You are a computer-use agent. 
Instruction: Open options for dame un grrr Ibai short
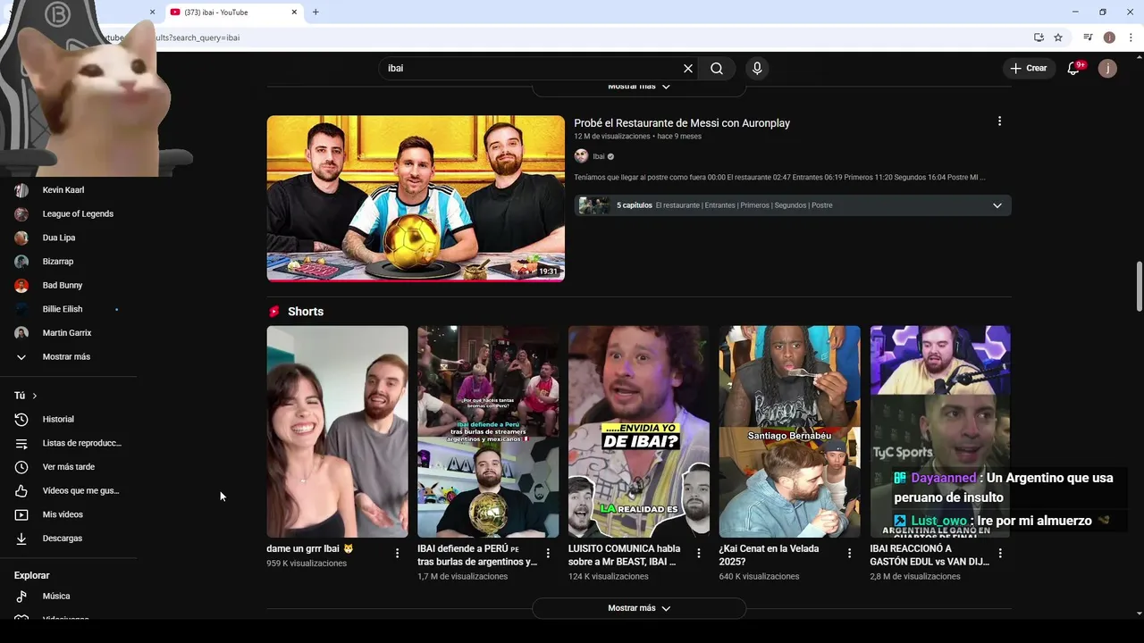(x=397, y=554)
